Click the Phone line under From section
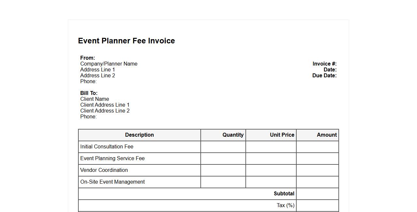The height and width of the screenshot is (212, 417). (88, 82)
